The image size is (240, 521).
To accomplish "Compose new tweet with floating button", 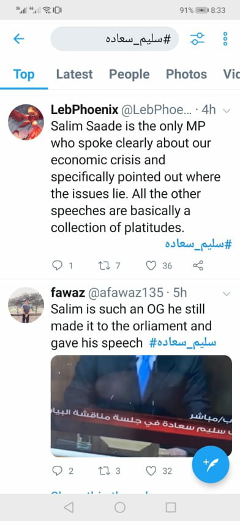I will (211, 464).
